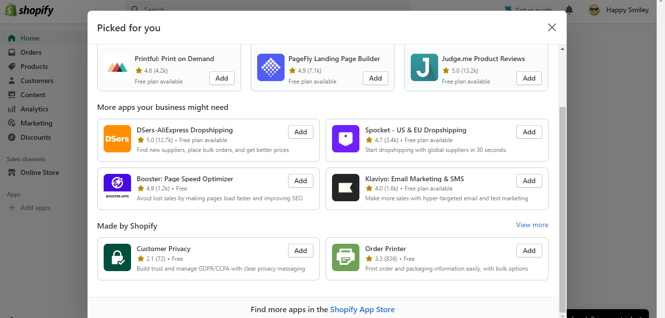This screenshot has height=318, width=665.
Task: Click the DSers app logo
Action: [117, 139]
